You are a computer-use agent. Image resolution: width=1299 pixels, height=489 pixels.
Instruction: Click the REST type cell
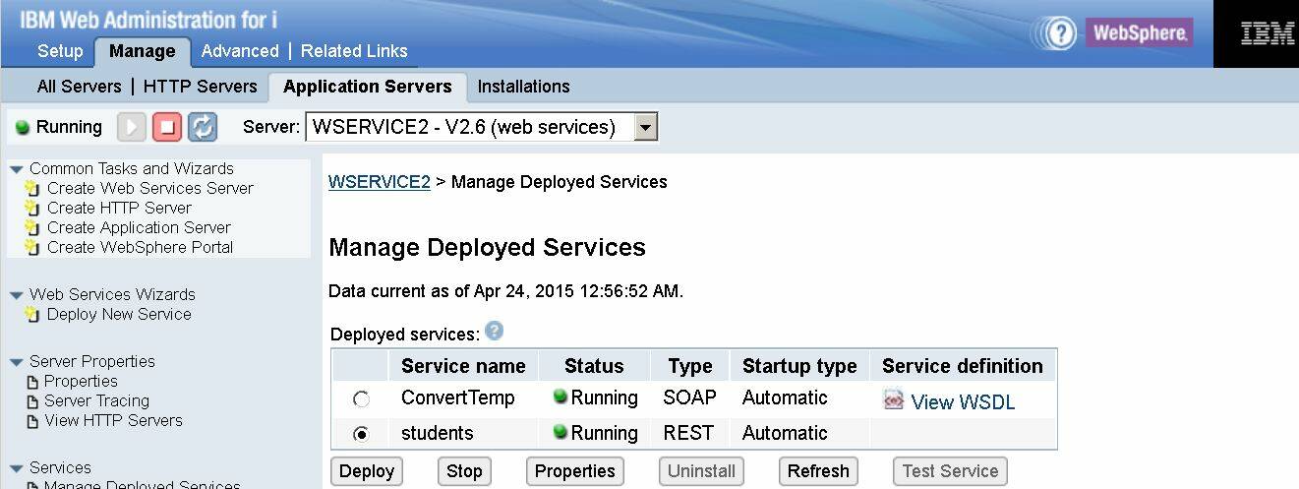[690, 433]
